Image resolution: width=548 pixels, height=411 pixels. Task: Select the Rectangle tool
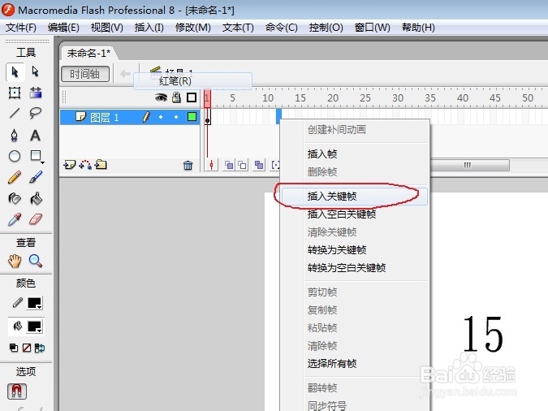(36, 156)
